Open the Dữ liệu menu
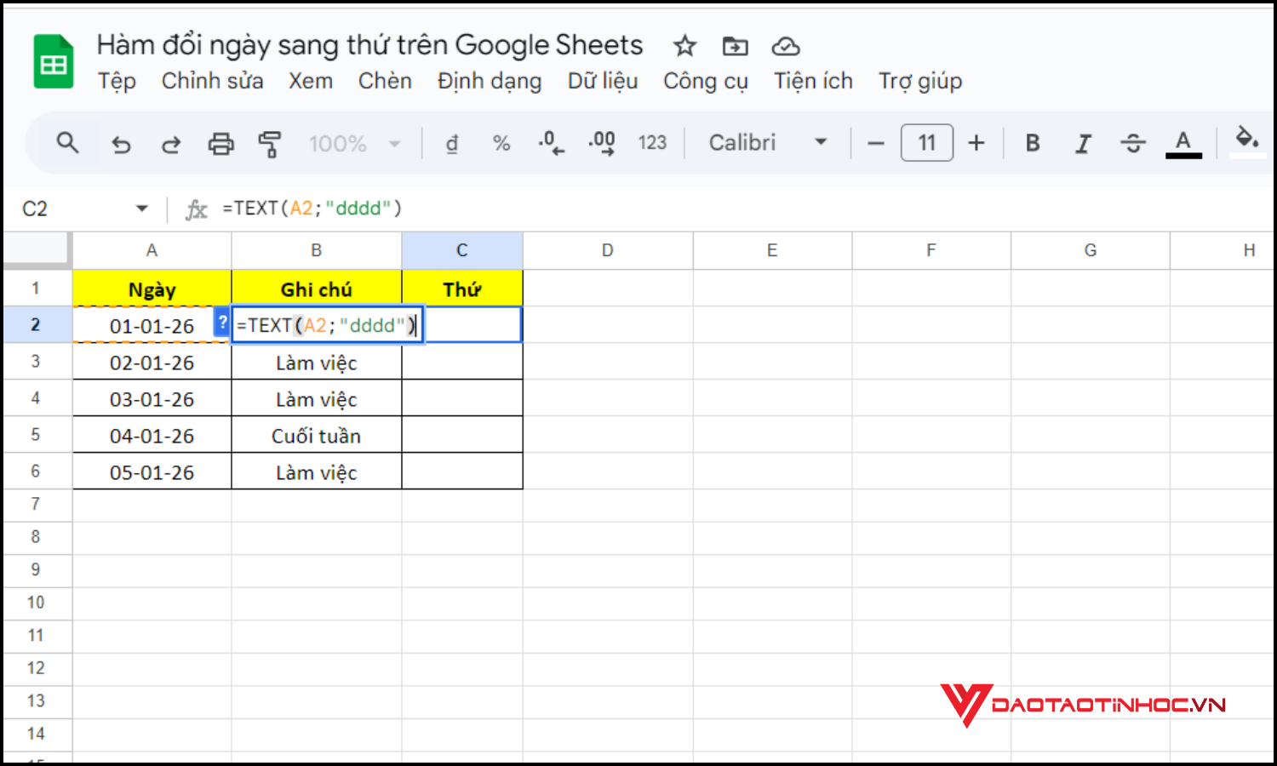Viewport: 1277px width, 766px height. coord(603,81)
